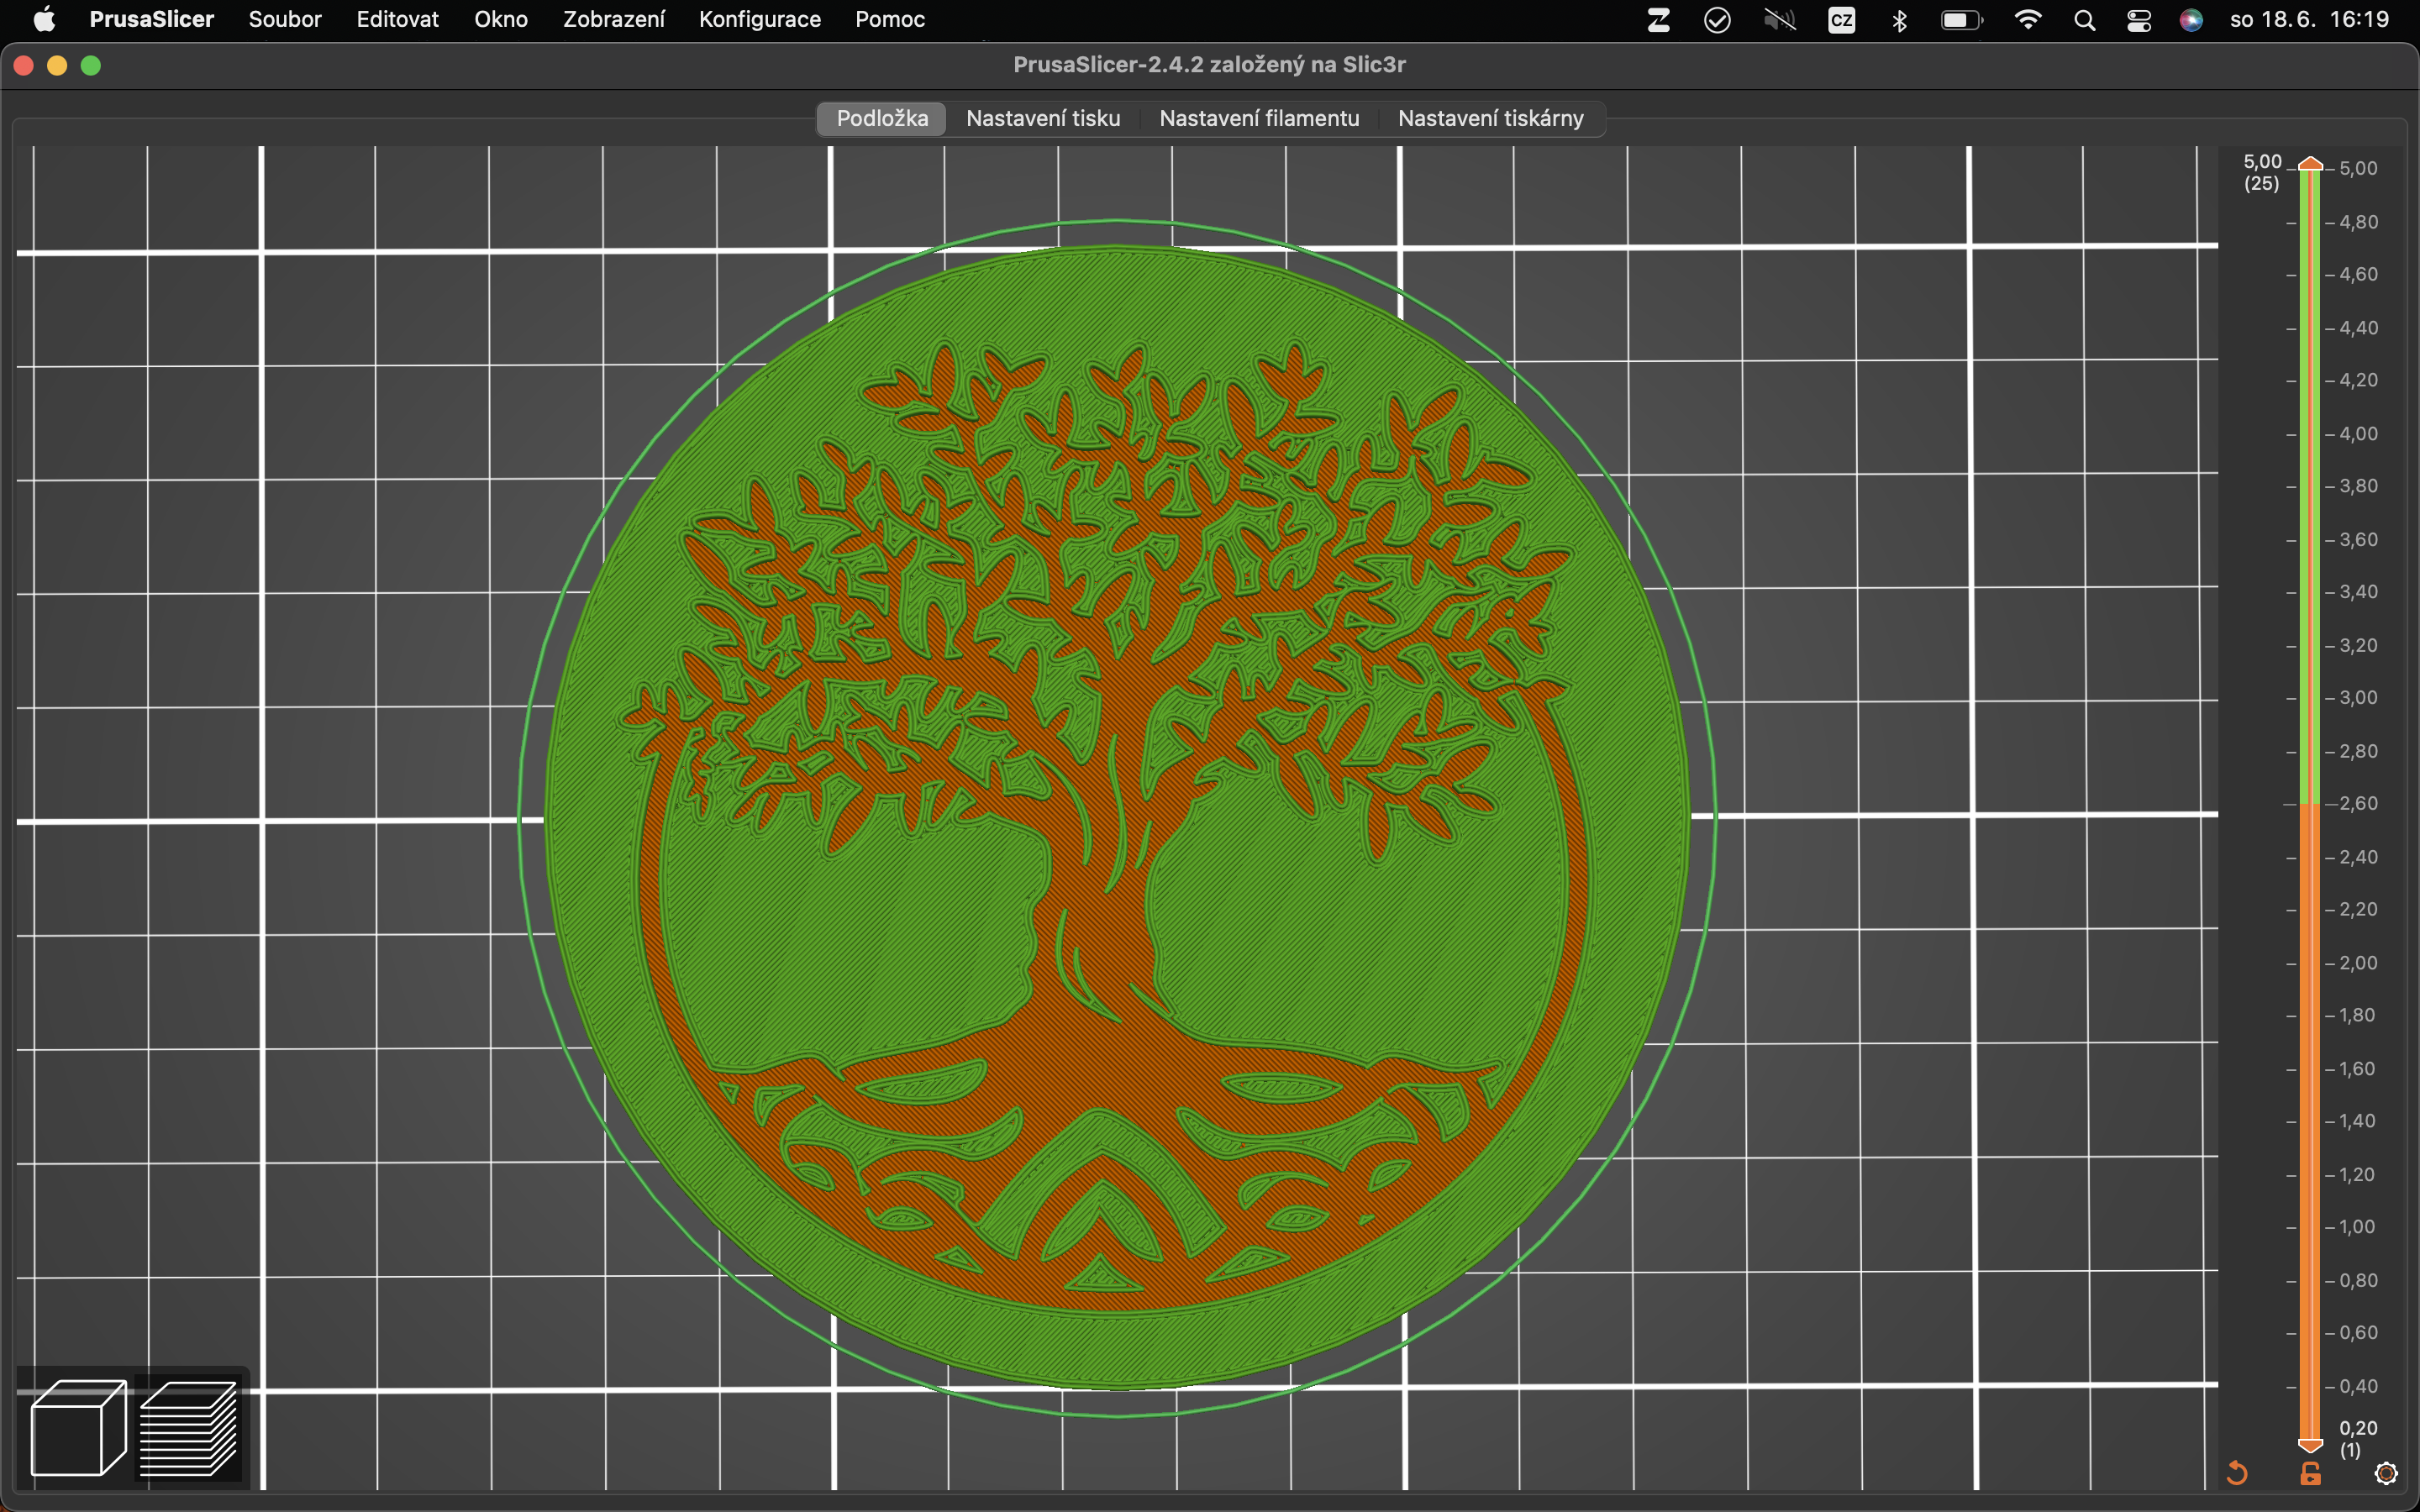Open the Nastavení filamentu tab
Image resolution: width=2420 pixels, height=1512 pixels.
pyautogui.click(x=1259, y=118)
